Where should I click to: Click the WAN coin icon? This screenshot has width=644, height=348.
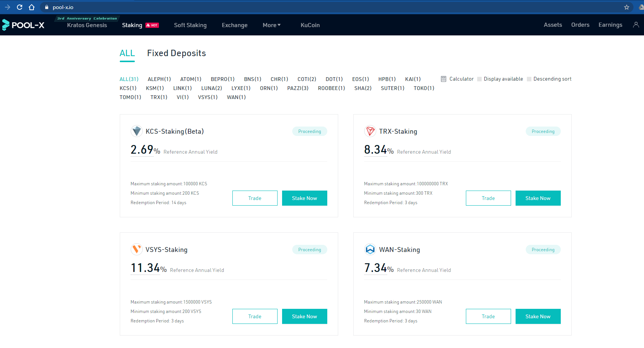tap(370, 249)
